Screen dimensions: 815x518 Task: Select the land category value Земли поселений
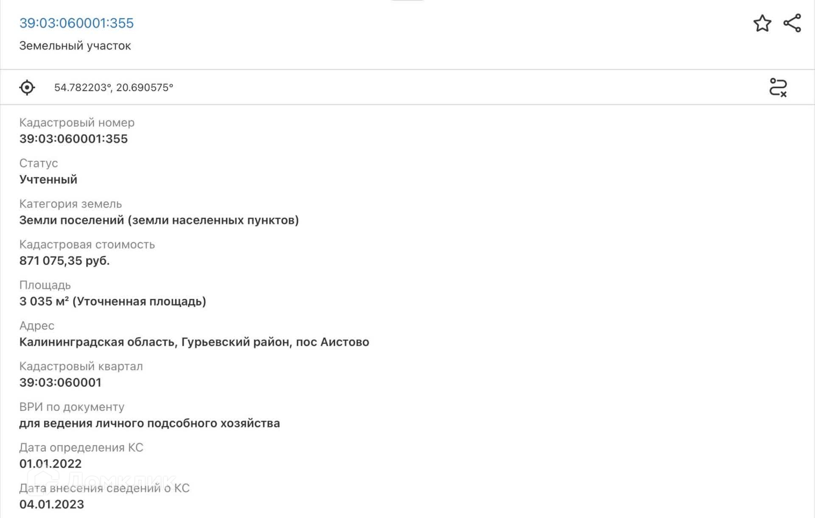point(159,220)
